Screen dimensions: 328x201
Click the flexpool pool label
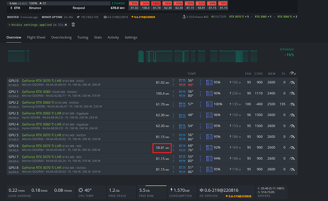pyautogui.click(x=78, y=8)
